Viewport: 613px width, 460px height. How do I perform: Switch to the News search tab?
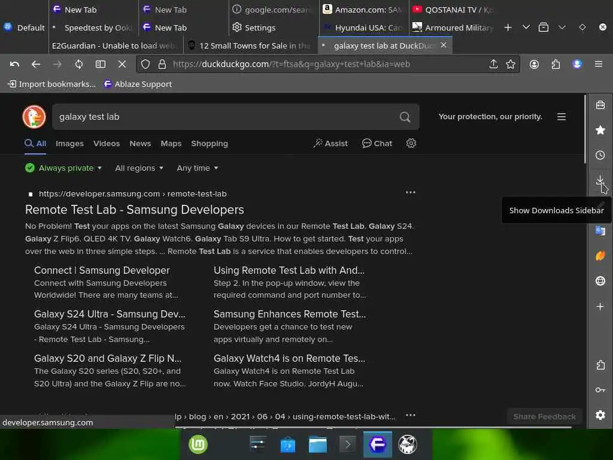140,144
